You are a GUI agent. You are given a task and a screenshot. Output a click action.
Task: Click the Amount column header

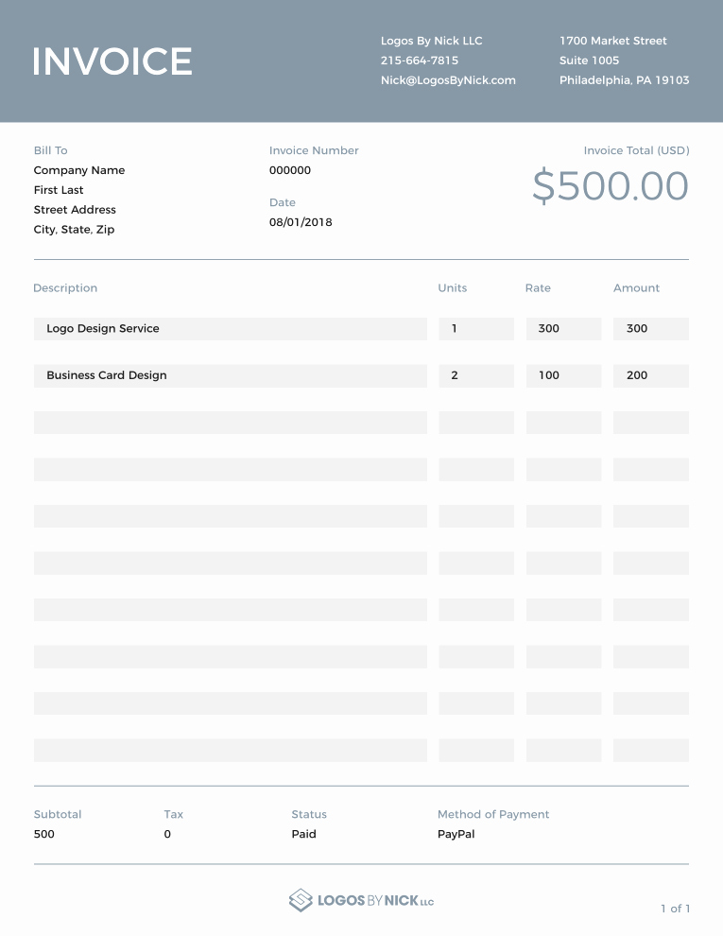(x=636, y=287)
